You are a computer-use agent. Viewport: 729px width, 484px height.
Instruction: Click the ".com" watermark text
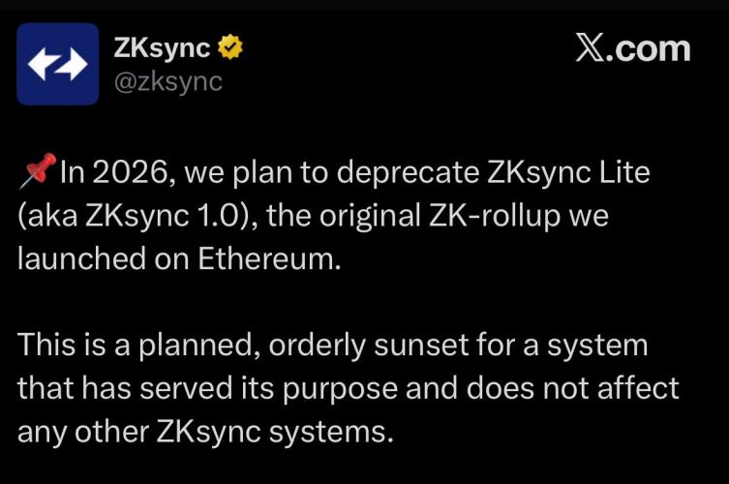(653, 48)
